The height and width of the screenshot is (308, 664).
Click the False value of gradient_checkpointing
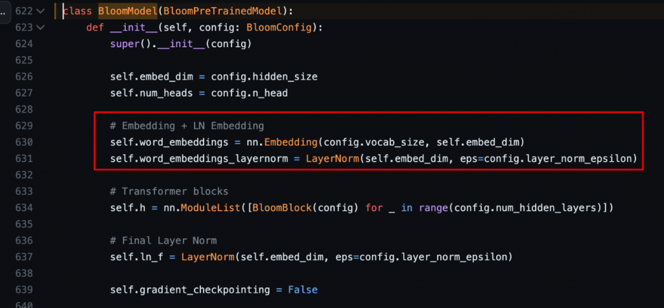(302, 290)
